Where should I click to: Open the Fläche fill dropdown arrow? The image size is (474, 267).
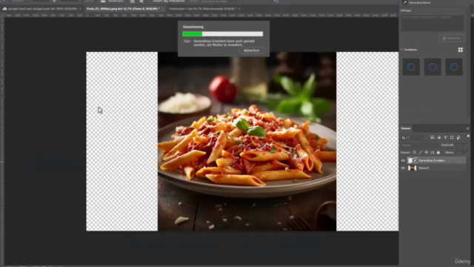(467, 153)
